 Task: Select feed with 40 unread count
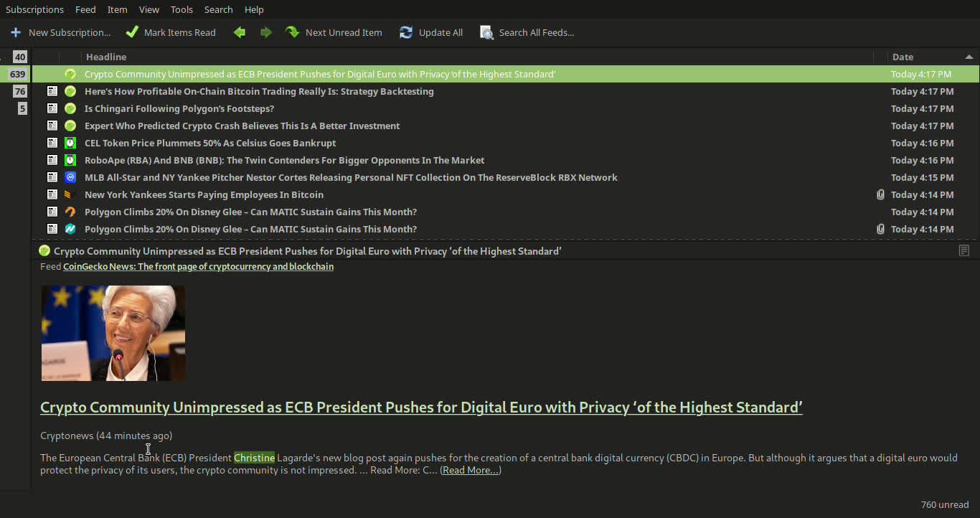coord(19,57)
